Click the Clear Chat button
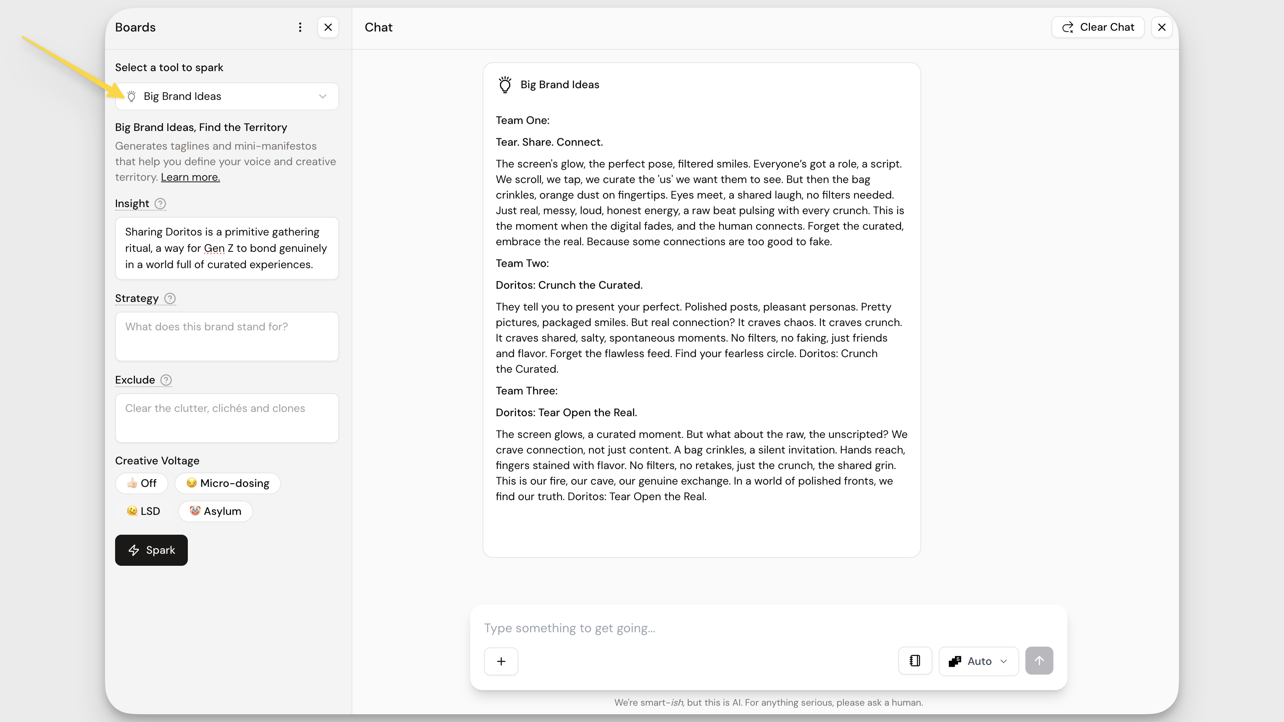This screenshot has height=722, width=1284. (1098, 28)
